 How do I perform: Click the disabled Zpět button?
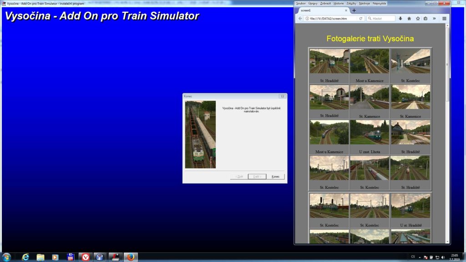coord(239,176)
